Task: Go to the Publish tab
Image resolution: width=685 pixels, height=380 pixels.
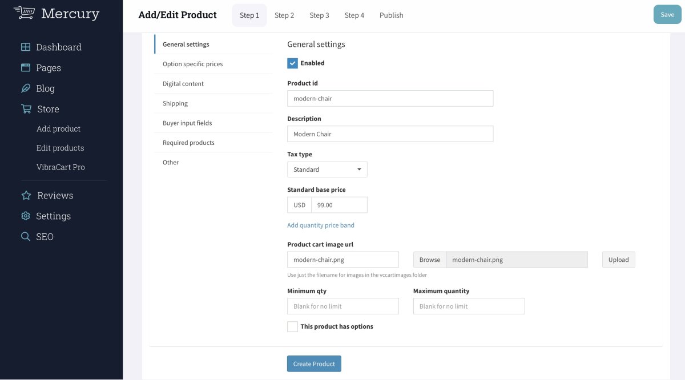Action: click(x=391, y=15)
